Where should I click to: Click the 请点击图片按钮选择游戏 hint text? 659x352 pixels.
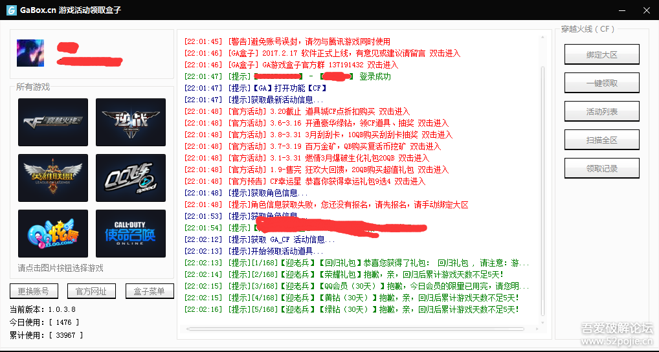point(60,268)
